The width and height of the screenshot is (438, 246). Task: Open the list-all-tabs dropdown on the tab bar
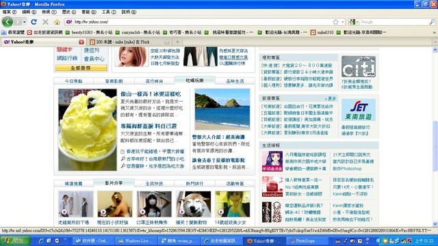[x=435, y=42]
